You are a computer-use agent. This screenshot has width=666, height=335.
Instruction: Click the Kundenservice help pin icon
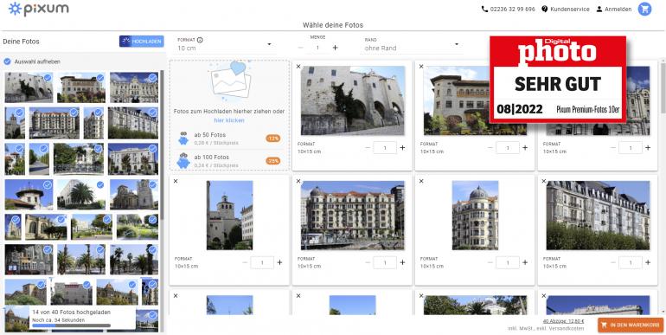click(x=545, y=9)
